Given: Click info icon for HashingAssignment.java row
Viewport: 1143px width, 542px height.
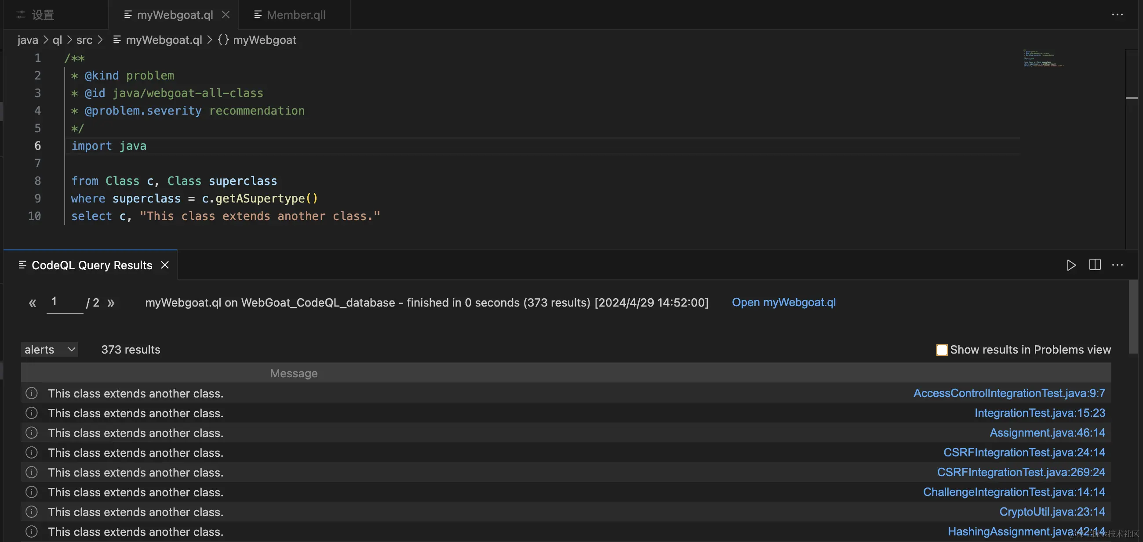Looking at the screenshot, I should 32,531.
